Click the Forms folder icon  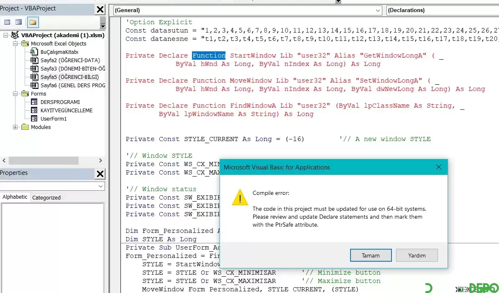25,93
